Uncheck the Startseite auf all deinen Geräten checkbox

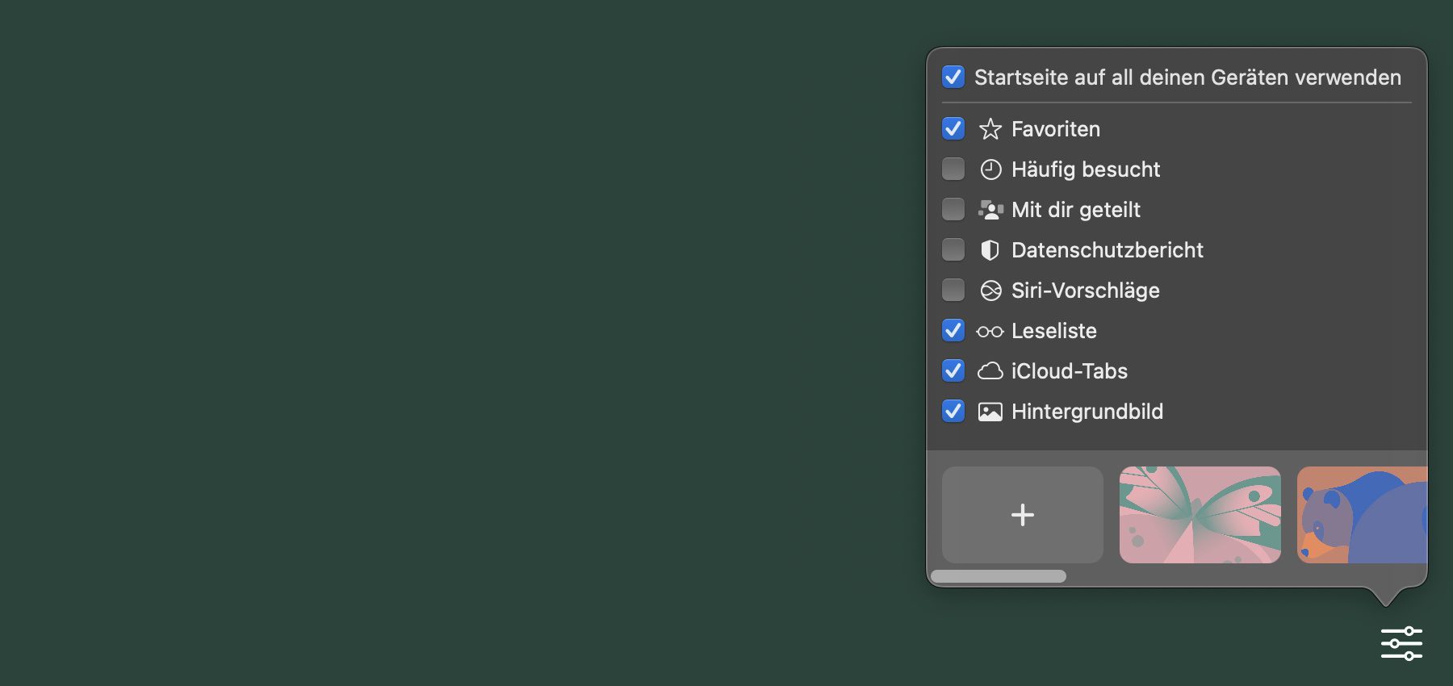(x=953, y=77)
